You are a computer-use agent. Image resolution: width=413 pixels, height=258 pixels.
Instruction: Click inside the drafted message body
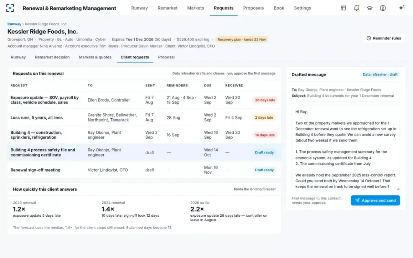click(346, 148)
